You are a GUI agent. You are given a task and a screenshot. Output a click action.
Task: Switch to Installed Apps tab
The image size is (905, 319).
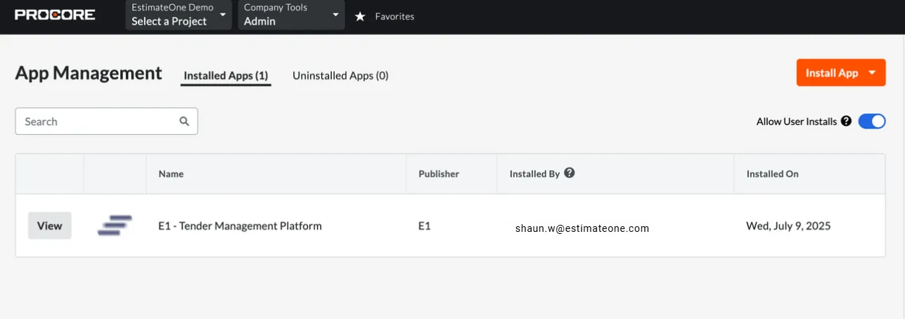pos(226,75)
